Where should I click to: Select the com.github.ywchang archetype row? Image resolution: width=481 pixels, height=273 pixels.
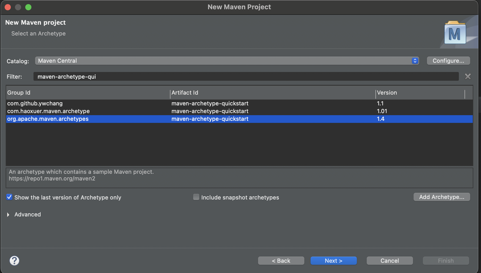point(239,103)
